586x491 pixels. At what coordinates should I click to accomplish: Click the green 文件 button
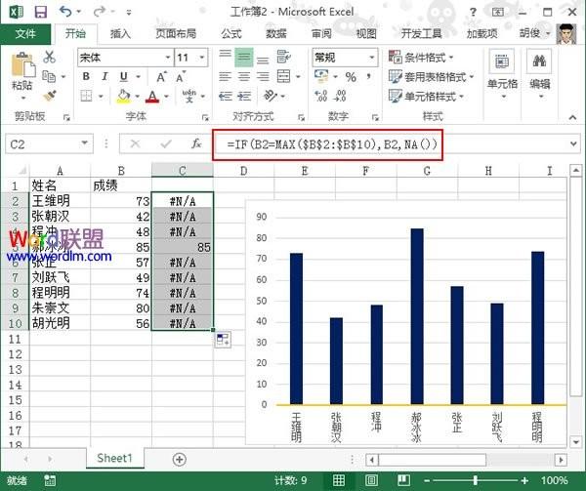(x=25, y=33)
